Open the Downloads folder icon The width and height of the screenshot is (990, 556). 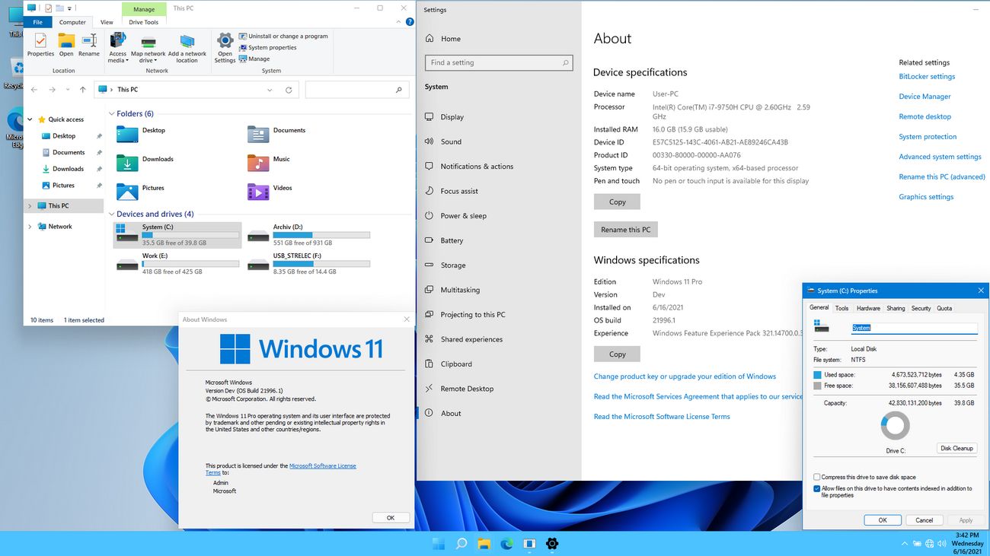pos(127,163)
